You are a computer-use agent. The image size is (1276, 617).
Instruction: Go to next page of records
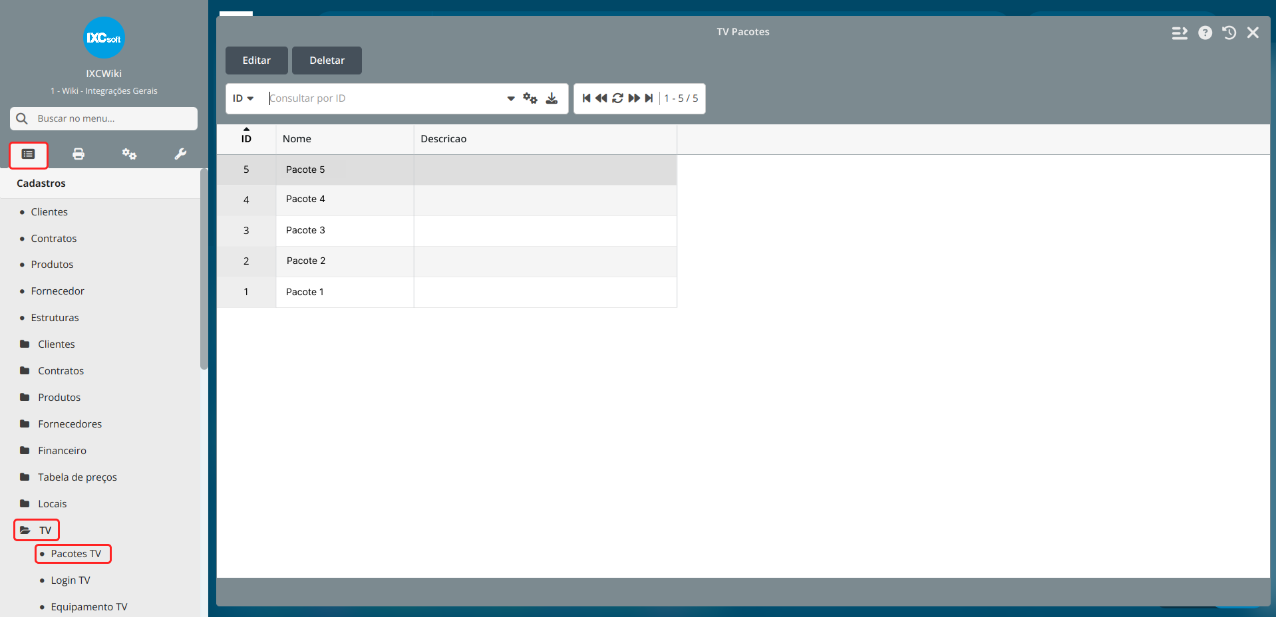coord(634,98)
